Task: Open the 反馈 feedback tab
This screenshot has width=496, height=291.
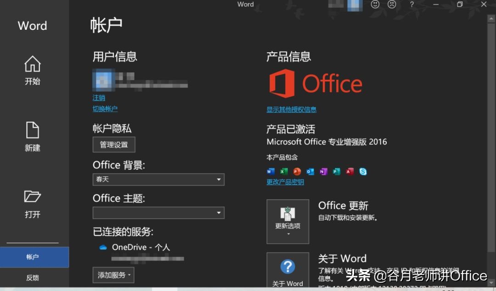Action: point(33,278)
